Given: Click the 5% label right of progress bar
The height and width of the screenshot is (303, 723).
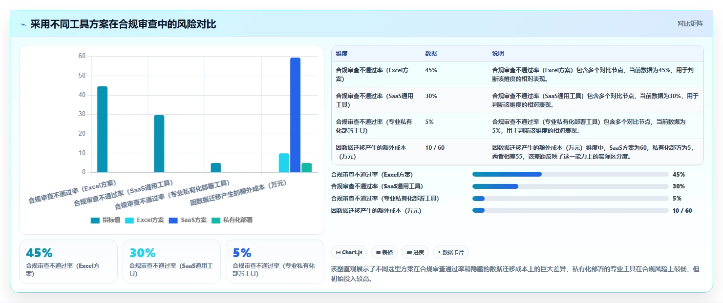Looking at the screenshot, I should pos(677,199).
